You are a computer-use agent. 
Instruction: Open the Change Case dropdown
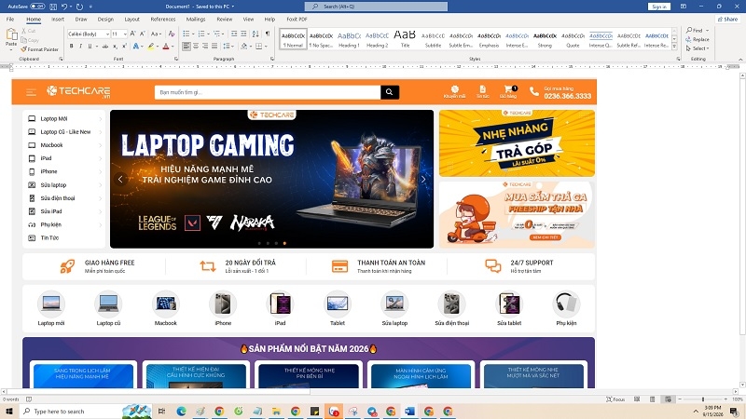(155, 34)
